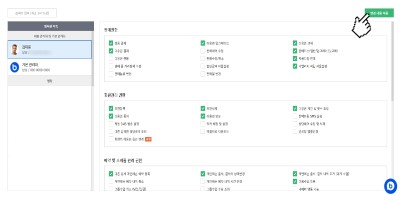
Task: Enable 자동 SMS 발송 설정 checkbox
Action: (x=111, y=123)
